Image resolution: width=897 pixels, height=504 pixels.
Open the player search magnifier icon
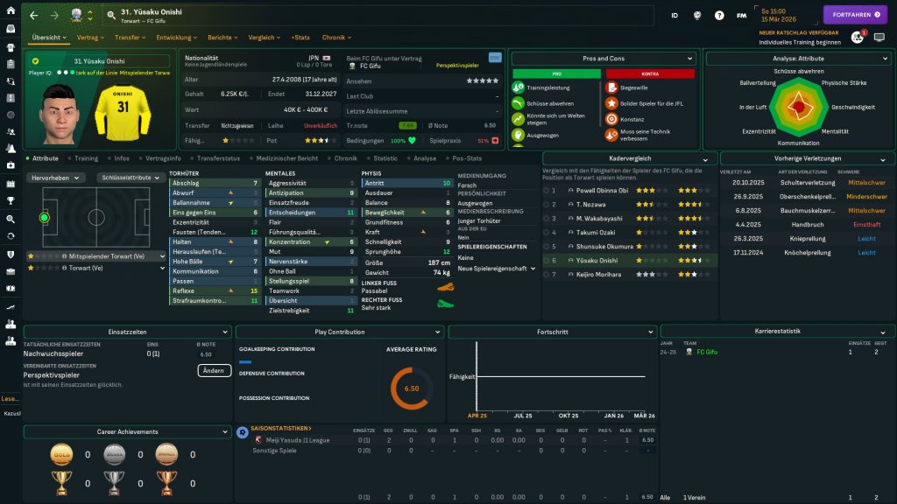click(x=111, y=15)
